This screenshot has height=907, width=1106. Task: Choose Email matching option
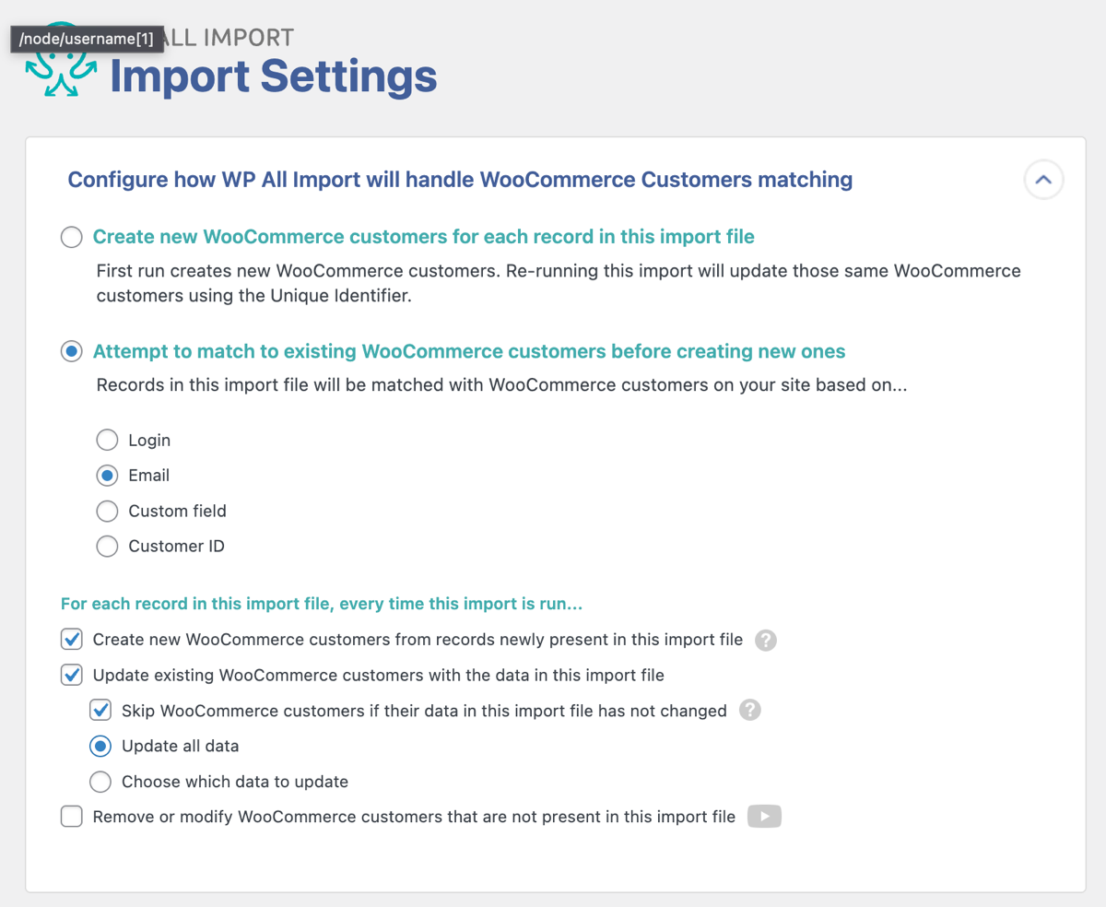108,476
